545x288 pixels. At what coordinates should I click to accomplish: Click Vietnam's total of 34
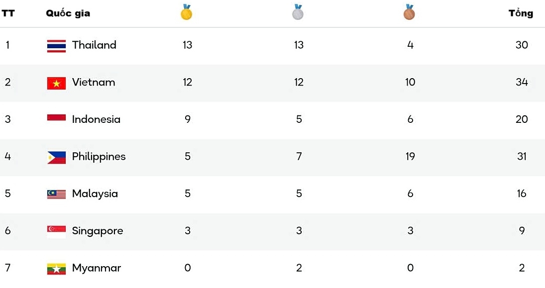point(522,82)
